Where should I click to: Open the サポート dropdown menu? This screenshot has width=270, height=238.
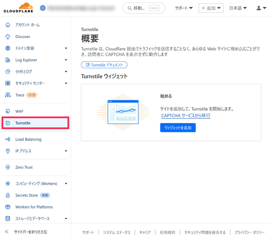184,8
